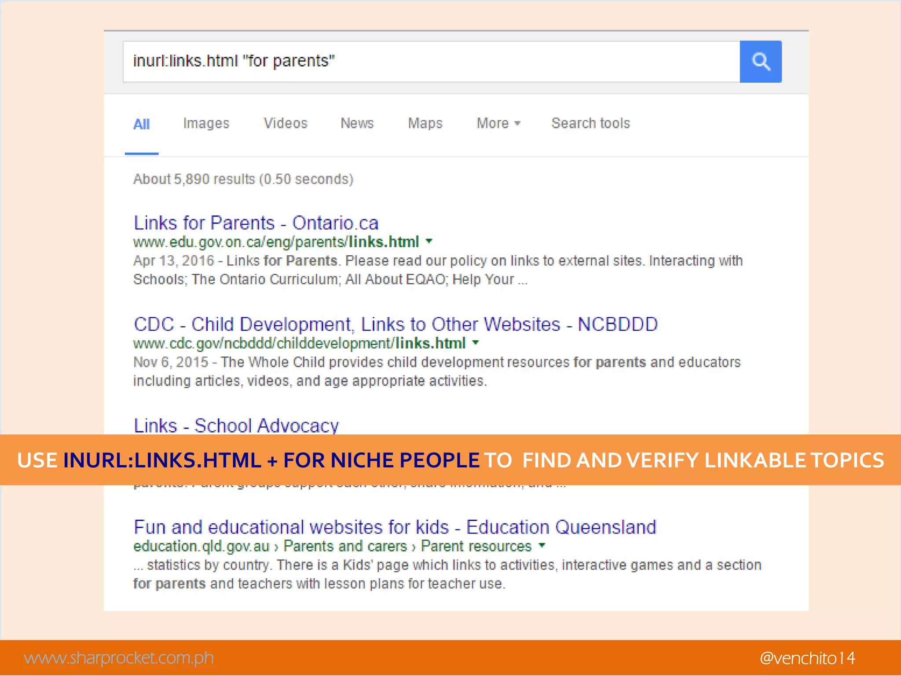Open Search tools options
The image size is (901, 676).
point(590,123)
